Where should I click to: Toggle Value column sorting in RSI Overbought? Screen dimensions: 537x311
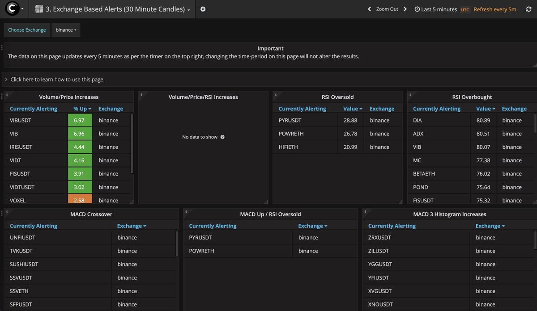[x=486, y=109]
